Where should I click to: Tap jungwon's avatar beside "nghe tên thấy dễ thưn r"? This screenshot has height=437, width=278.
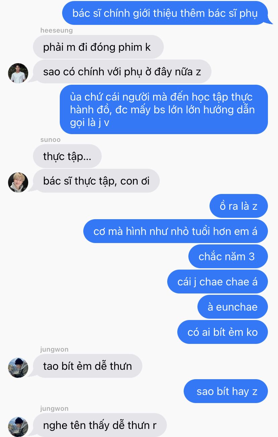[18, 427]
